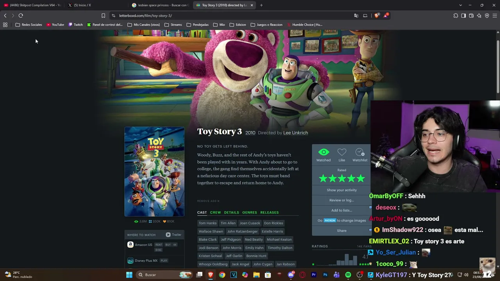Open the Brave Shields icon

377,16
